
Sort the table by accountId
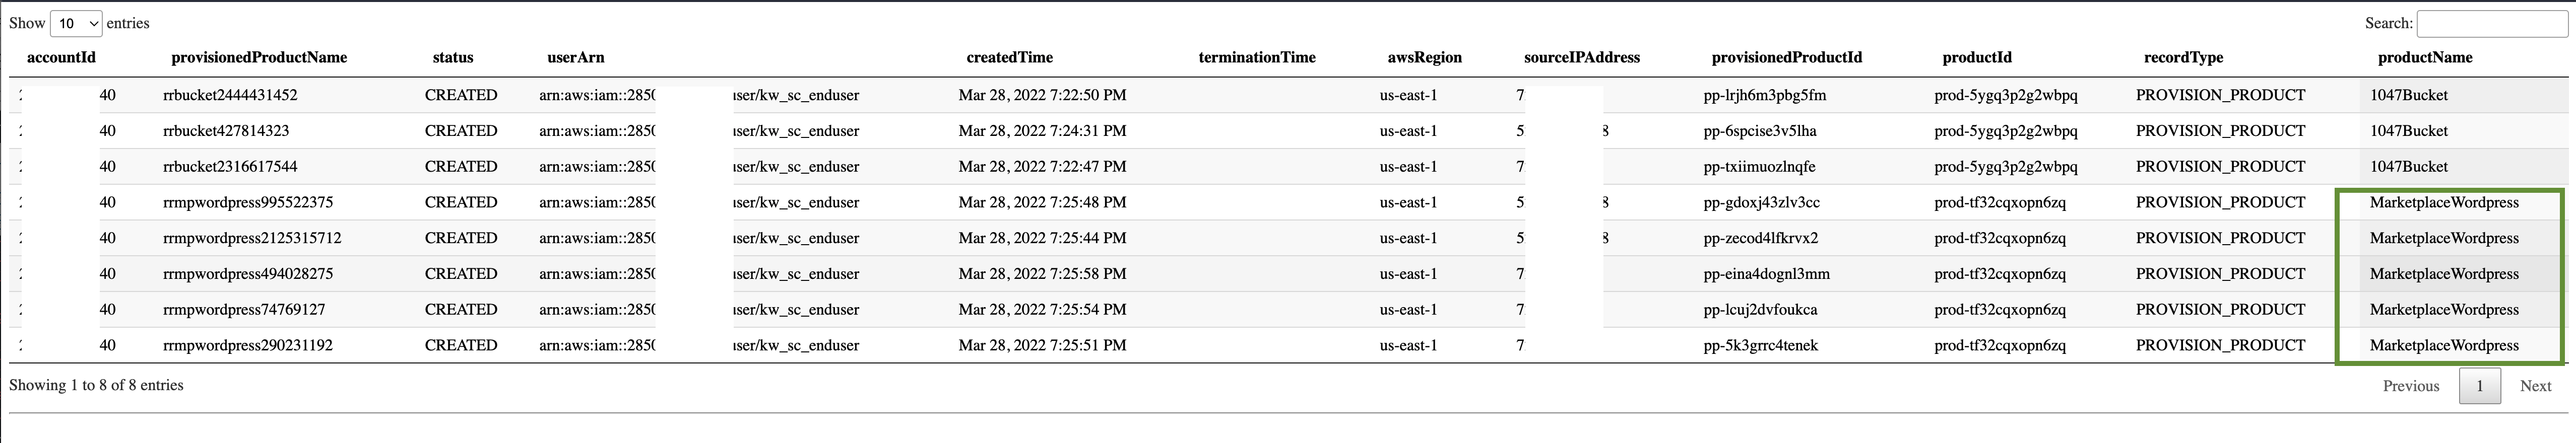pyautogui.click(x=62, y=58)
